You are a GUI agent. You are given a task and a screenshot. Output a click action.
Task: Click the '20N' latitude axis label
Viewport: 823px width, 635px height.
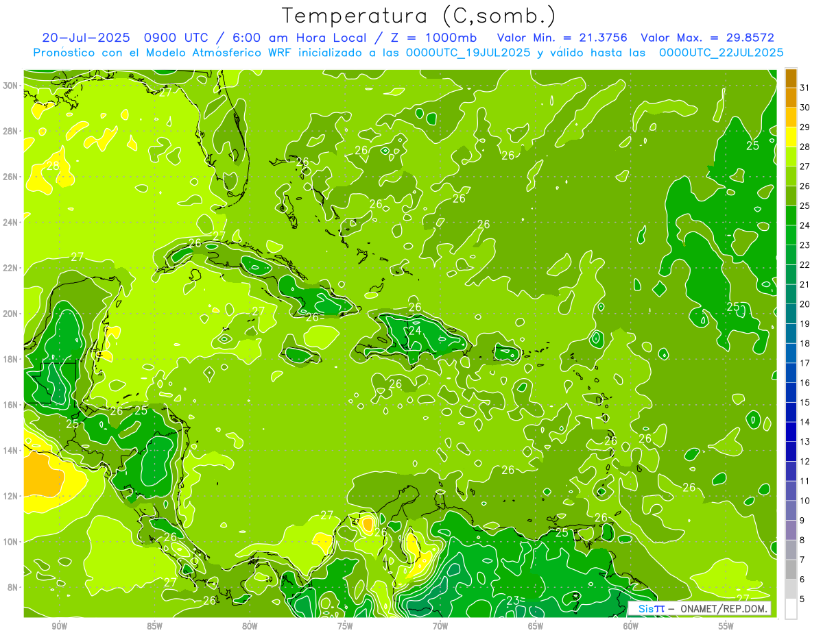(12, 314)
